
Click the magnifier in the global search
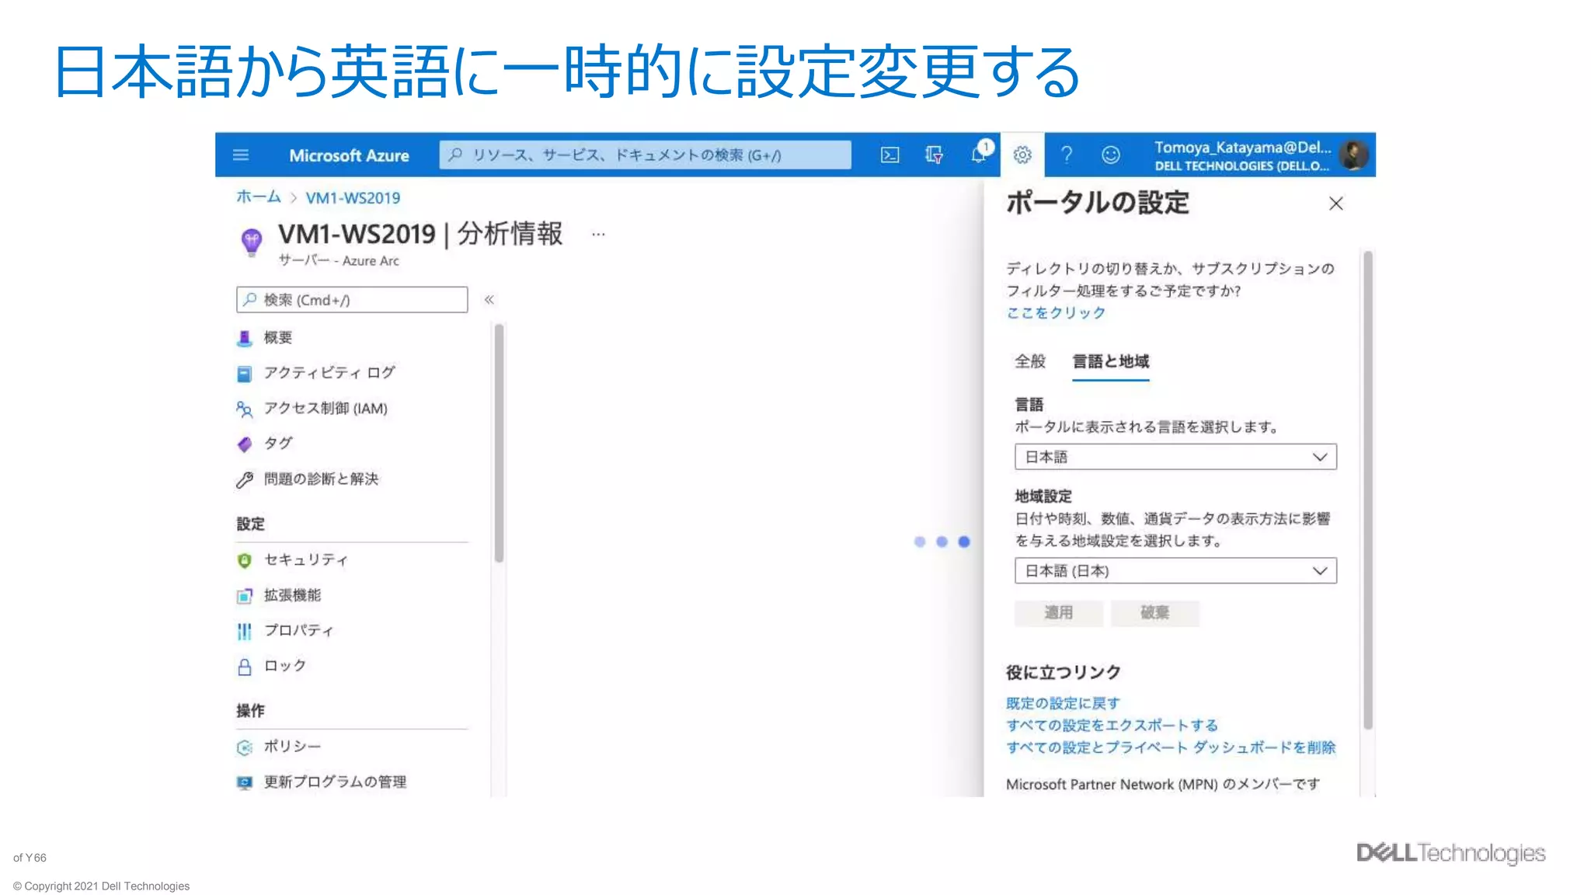click(x=456, y=155)
